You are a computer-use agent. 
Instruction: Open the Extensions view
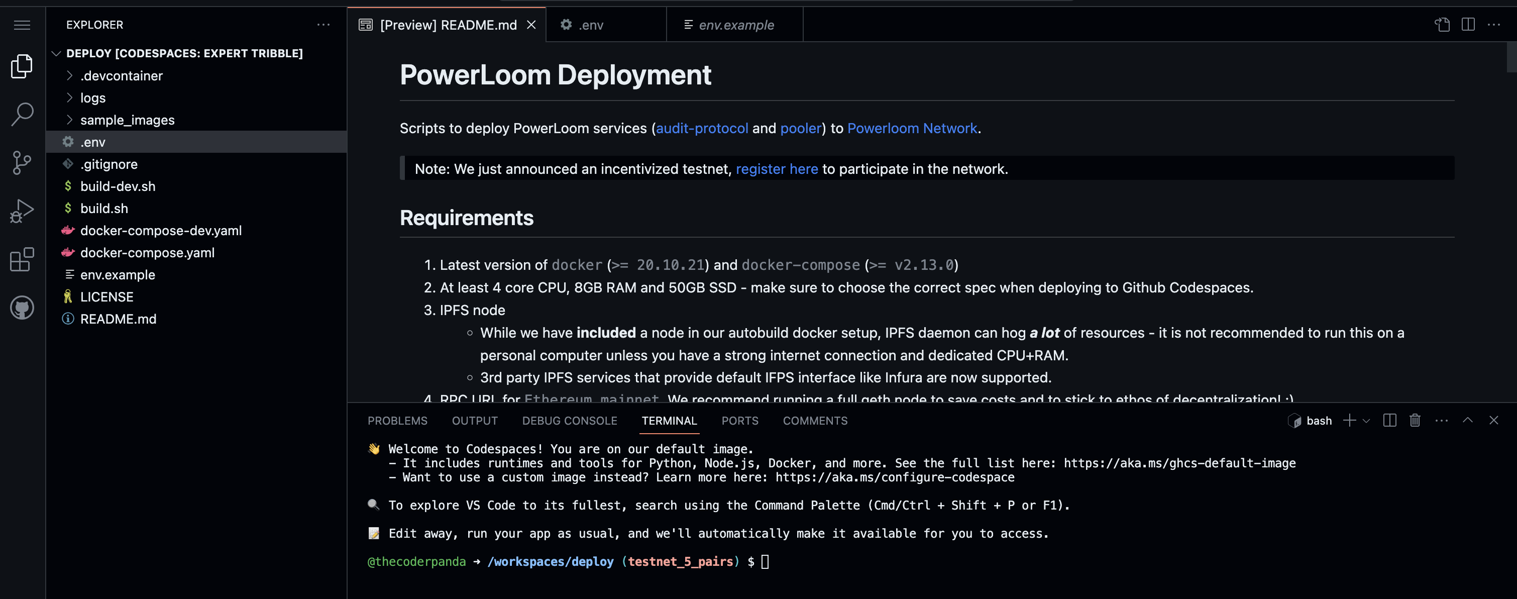[x=22, y=259]
